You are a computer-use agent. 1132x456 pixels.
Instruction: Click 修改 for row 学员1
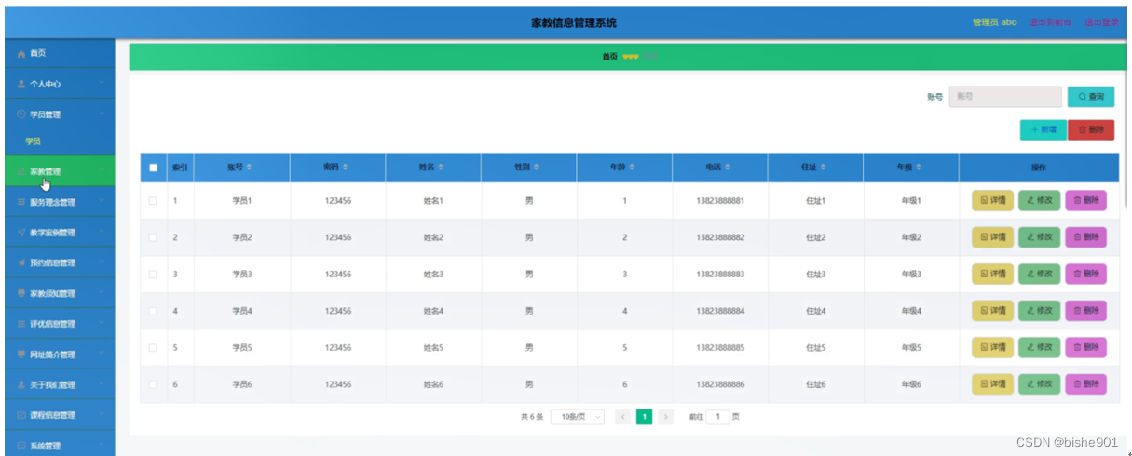[1040, 201]
